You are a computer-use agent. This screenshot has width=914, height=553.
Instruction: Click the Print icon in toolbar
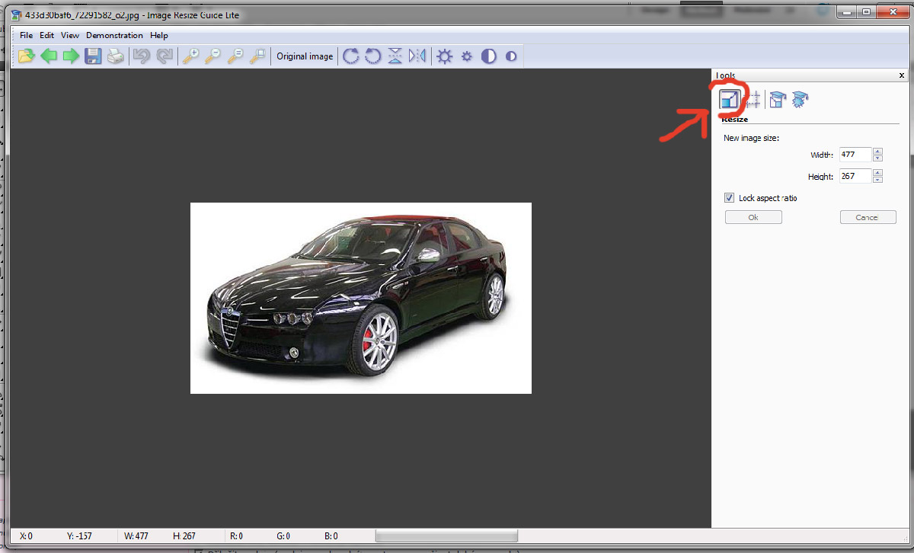click(115, 56)
